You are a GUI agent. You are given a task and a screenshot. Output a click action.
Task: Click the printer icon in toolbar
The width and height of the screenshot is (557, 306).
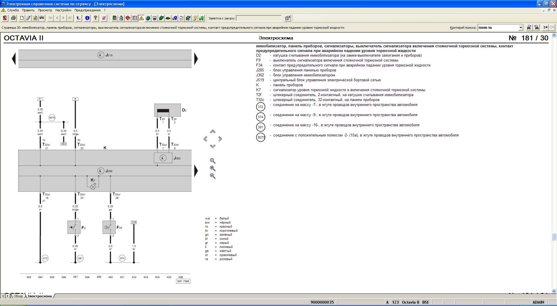point(13,18)
